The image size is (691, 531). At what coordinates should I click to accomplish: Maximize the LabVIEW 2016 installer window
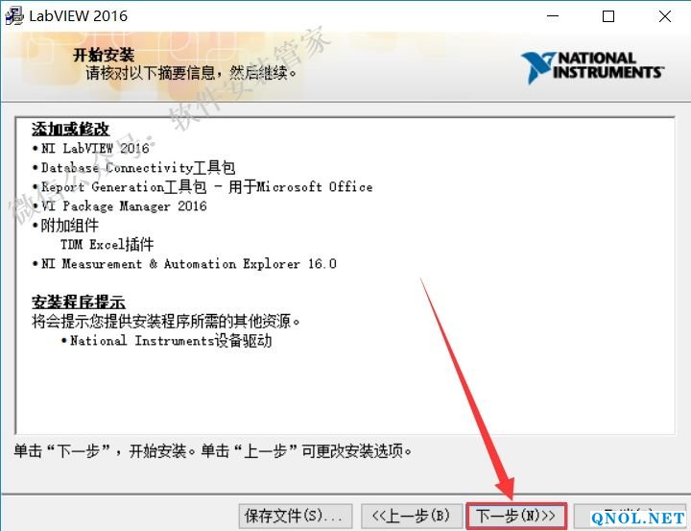point(608,16)
